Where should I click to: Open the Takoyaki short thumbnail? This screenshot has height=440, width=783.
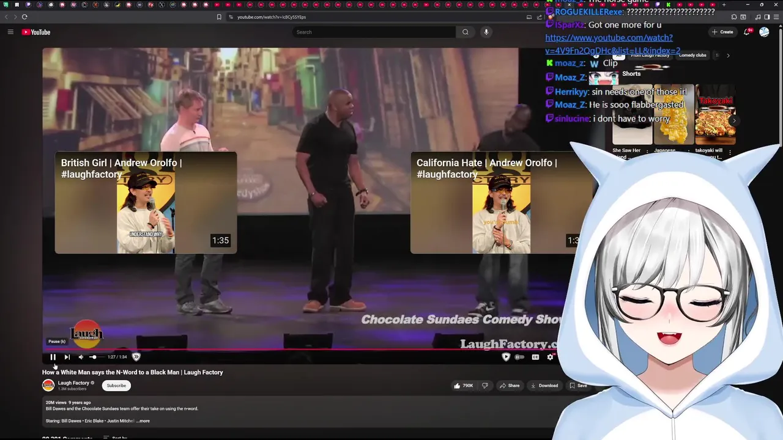[715, 114]
